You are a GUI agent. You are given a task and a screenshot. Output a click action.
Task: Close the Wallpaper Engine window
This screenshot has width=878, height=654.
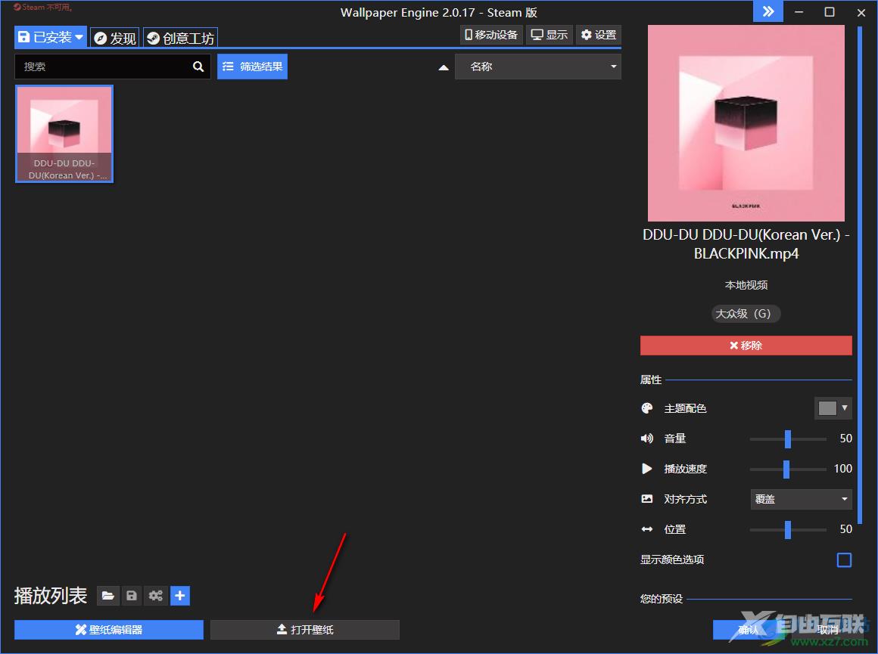[861, 12]
